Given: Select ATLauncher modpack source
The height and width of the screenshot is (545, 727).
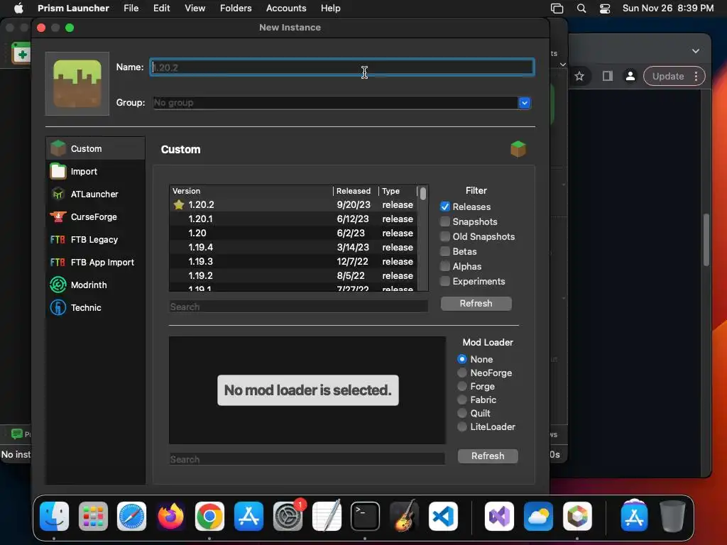Looking at the screenshot, I should (96, 194).
